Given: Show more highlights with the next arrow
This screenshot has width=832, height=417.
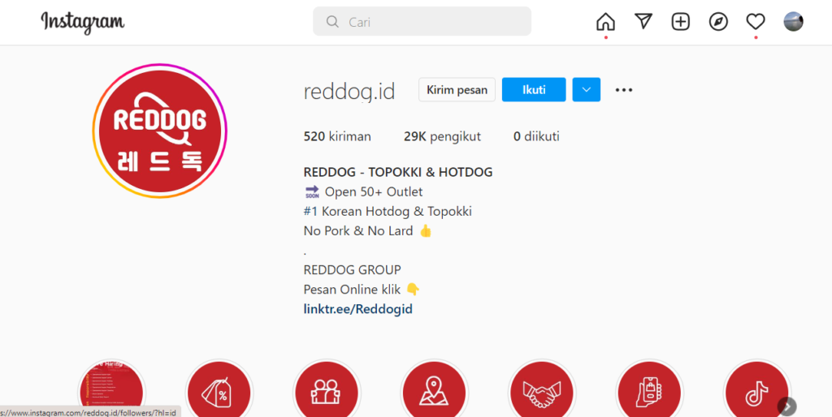Looking at the screenshot, I should [786, 406].
